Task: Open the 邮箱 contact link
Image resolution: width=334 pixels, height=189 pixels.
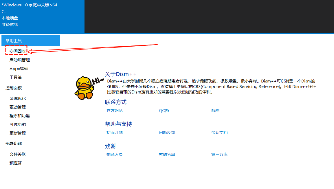Action: (215, 111)
